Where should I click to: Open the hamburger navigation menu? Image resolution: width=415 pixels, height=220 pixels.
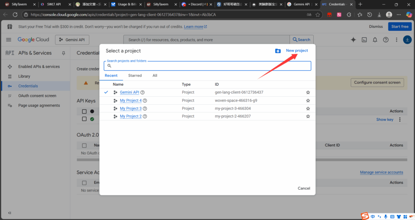[x=9, y=40]
